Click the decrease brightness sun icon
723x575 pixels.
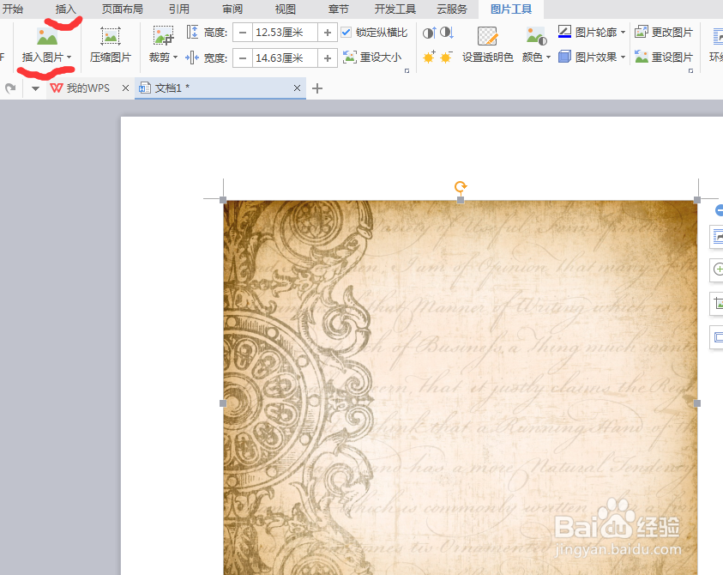point(446,57)
